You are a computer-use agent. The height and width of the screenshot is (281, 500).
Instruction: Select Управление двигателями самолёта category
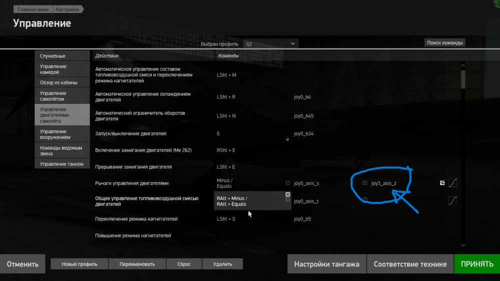coord(62,115)
